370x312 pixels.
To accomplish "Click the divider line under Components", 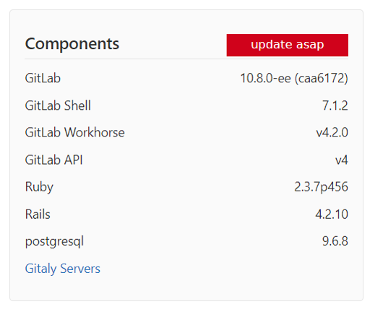I will point(186,58).
